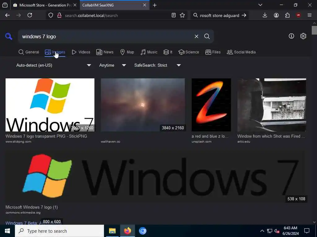Click the microsoft store adguard search box
Screen dimensions: 317x237
[x=220, y=15]
